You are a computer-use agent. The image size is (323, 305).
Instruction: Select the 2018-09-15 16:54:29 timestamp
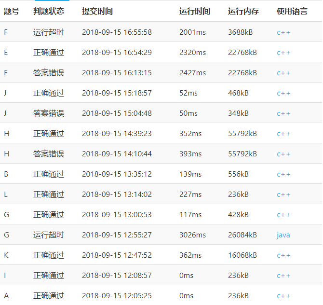pyautogui.click(x=117, y=53)
